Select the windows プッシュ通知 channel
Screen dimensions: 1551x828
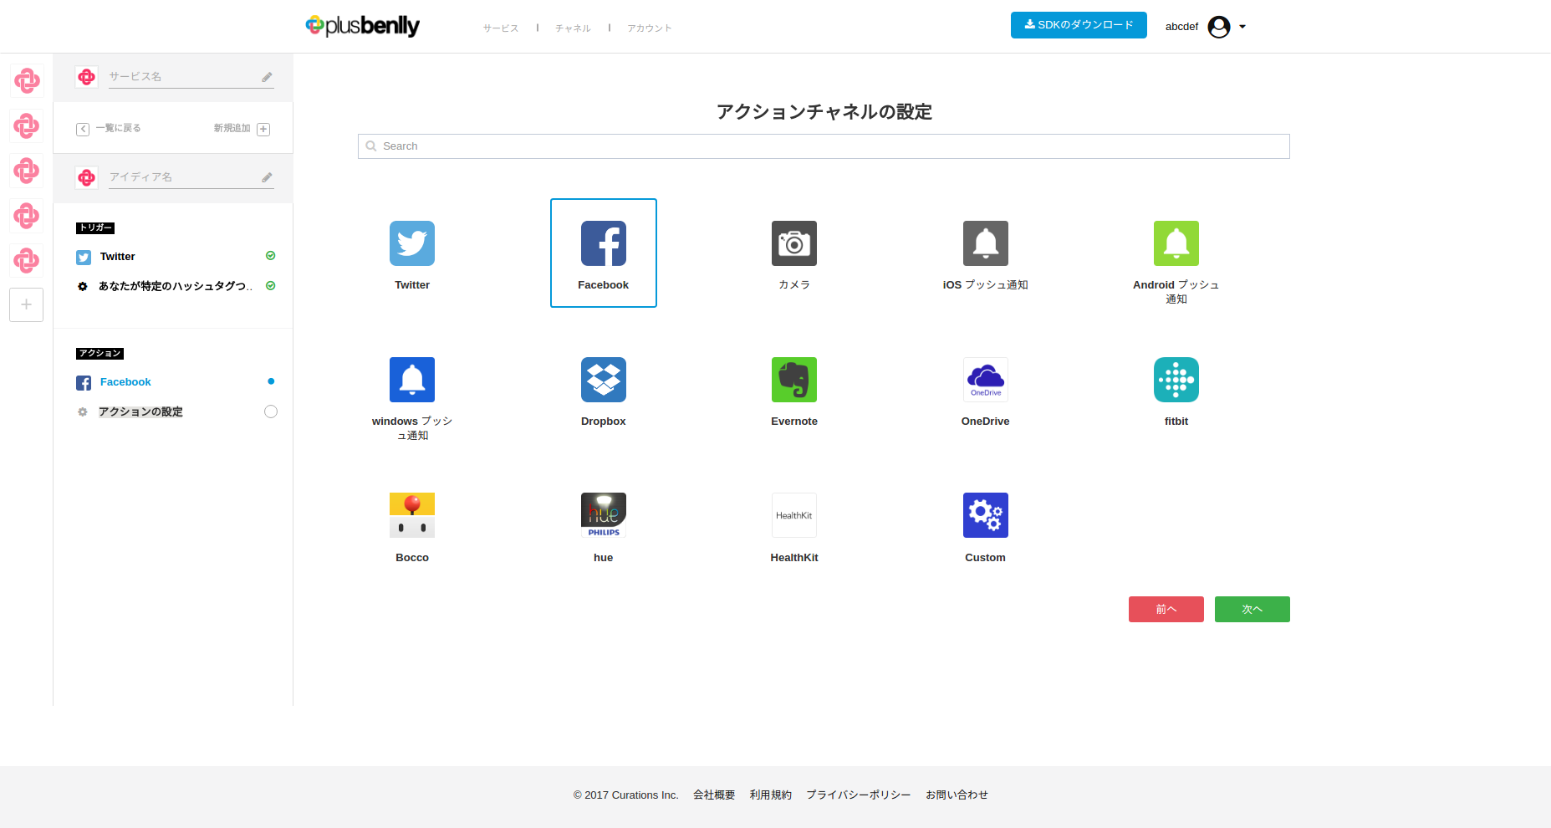point(412,380)
